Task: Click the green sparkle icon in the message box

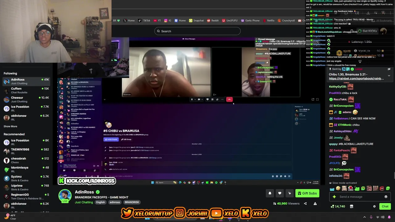Action: [334, 197]
